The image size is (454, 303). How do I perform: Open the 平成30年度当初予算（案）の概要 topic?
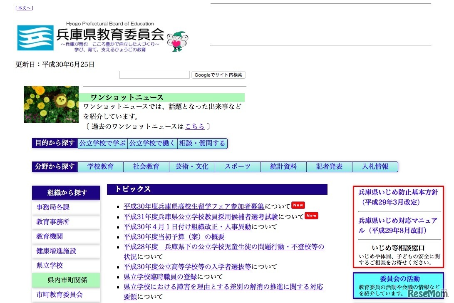click(174, 236)
